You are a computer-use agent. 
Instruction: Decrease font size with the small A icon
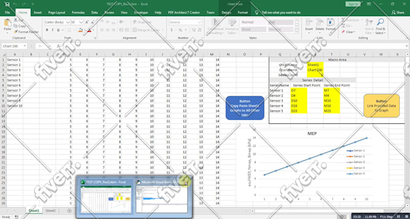tap(93, 22)
